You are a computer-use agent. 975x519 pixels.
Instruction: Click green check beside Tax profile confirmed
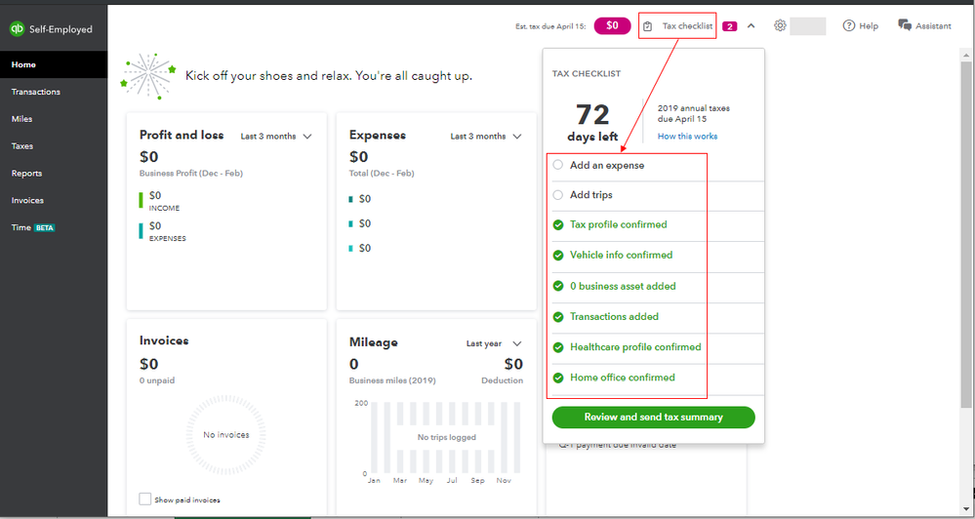click(558, 224)
